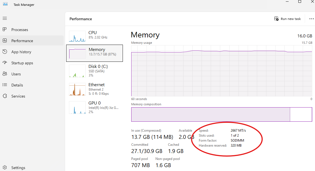Image resolution: width=315 pixels, height=171 pixels.
Task: Select the Disk 0 (C:) entry
Action: pos(95,71)
